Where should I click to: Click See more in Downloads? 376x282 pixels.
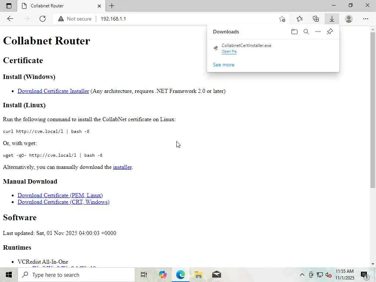click(224, 65)
